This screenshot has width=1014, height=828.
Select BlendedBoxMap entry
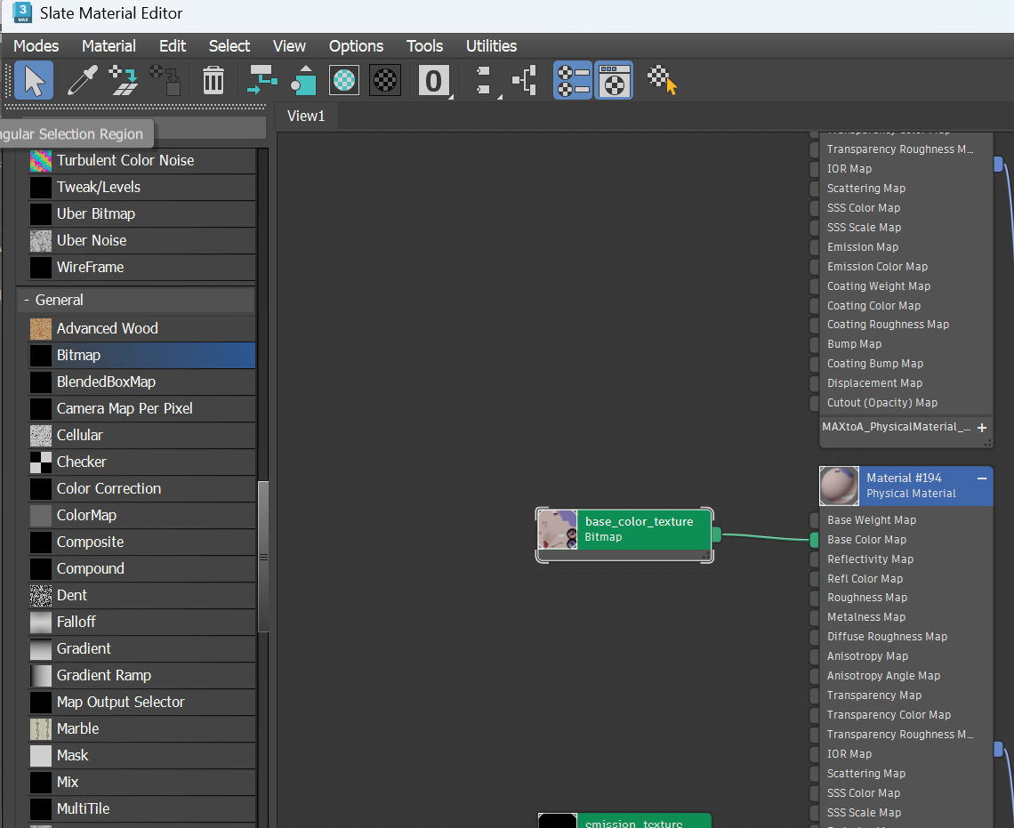(x=141, y=382)
